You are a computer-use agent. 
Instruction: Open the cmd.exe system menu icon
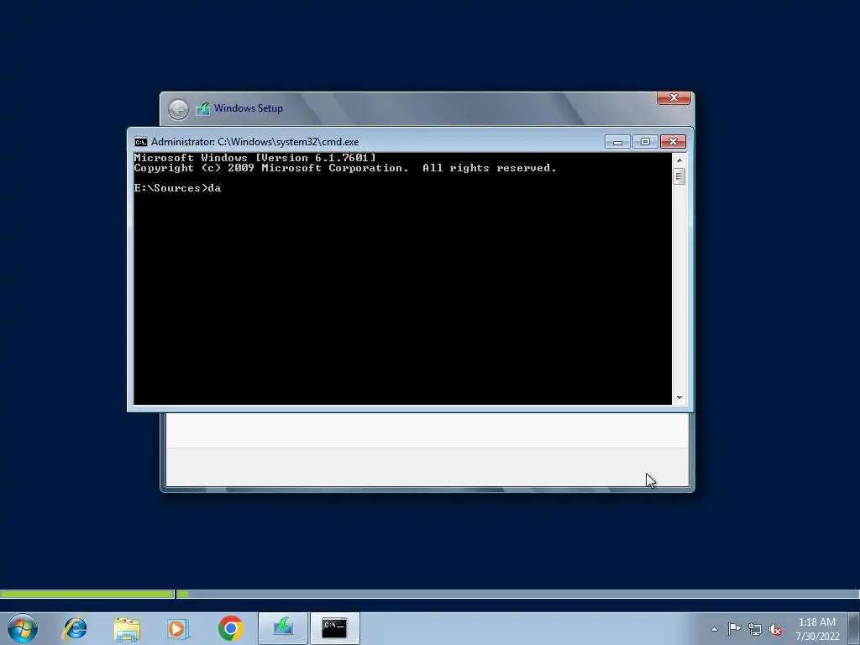pos(141,142)
